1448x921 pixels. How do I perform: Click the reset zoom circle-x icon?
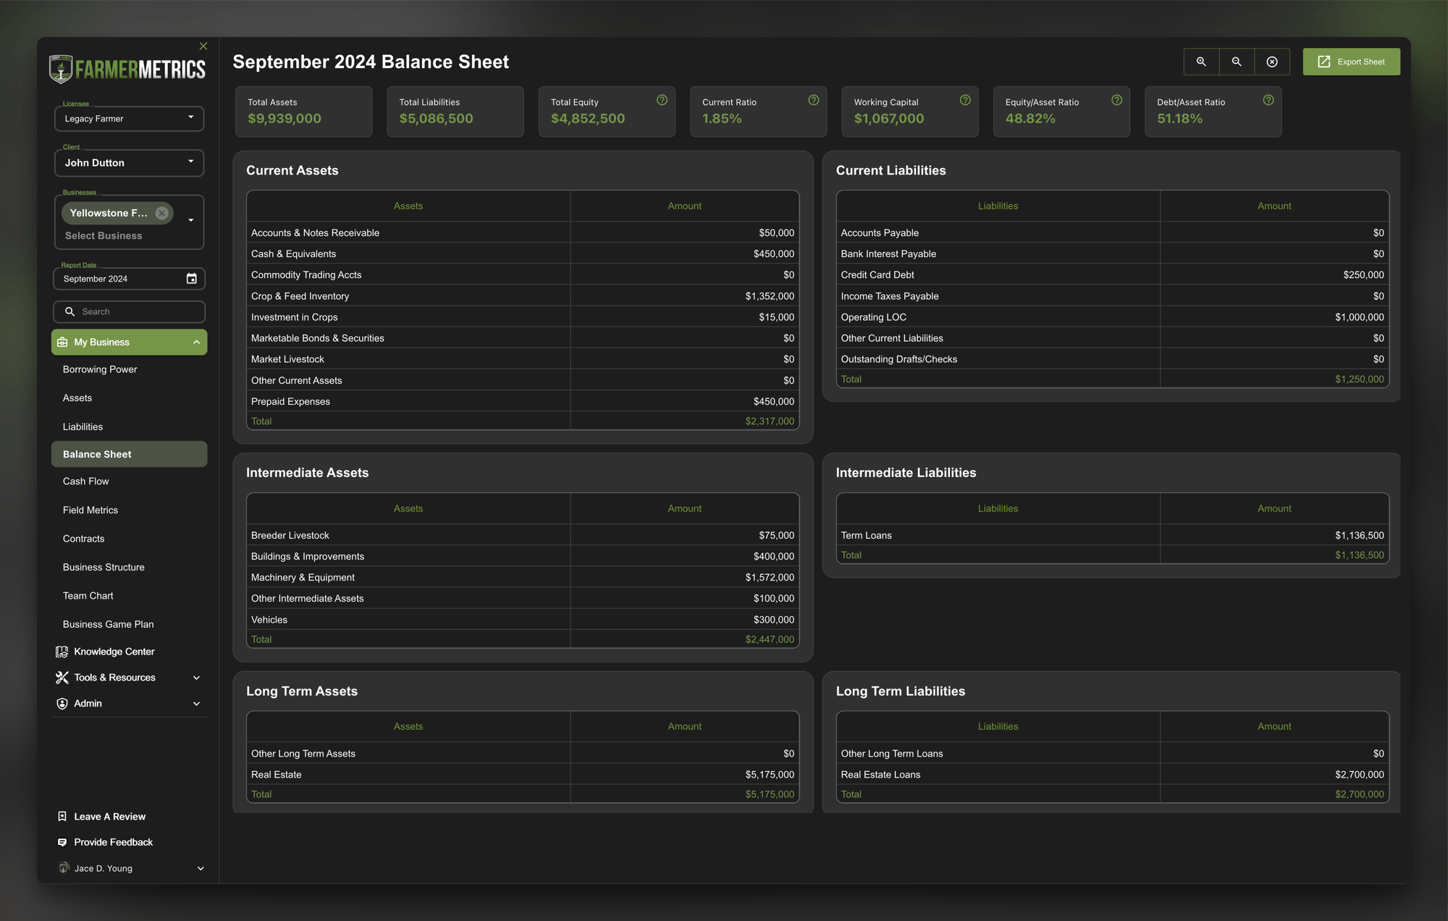click(x=1272, y=62)
